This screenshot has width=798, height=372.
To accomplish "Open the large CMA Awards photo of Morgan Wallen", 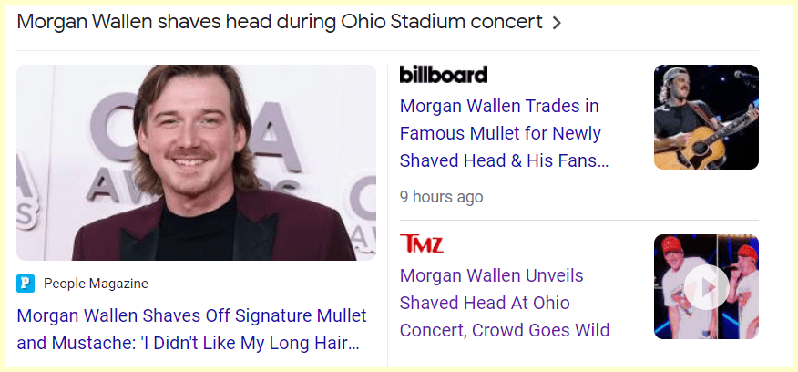I will coord(196,162).
